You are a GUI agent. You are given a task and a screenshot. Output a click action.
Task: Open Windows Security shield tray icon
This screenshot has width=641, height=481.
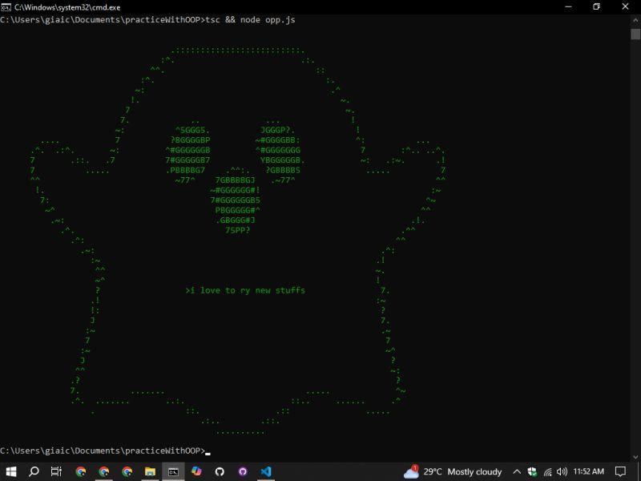pos(532,471)
